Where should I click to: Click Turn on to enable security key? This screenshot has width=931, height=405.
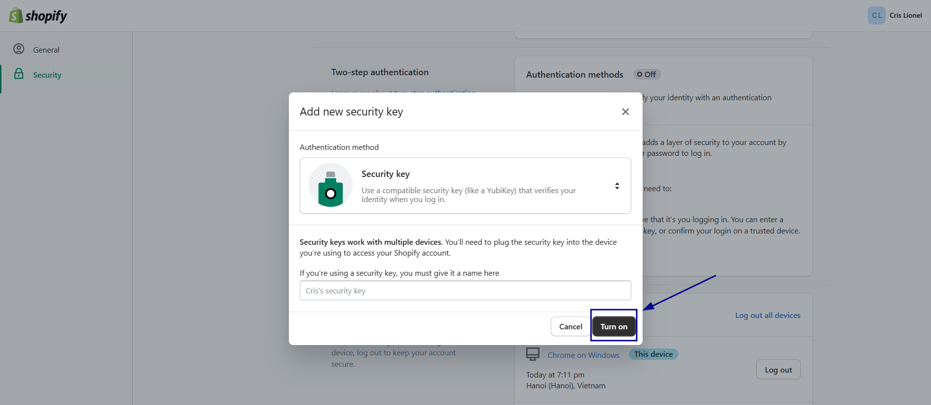coord(614,326)
